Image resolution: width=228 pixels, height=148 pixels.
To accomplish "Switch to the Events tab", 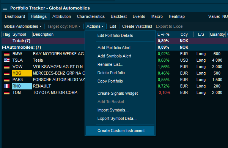I will 139,16.
